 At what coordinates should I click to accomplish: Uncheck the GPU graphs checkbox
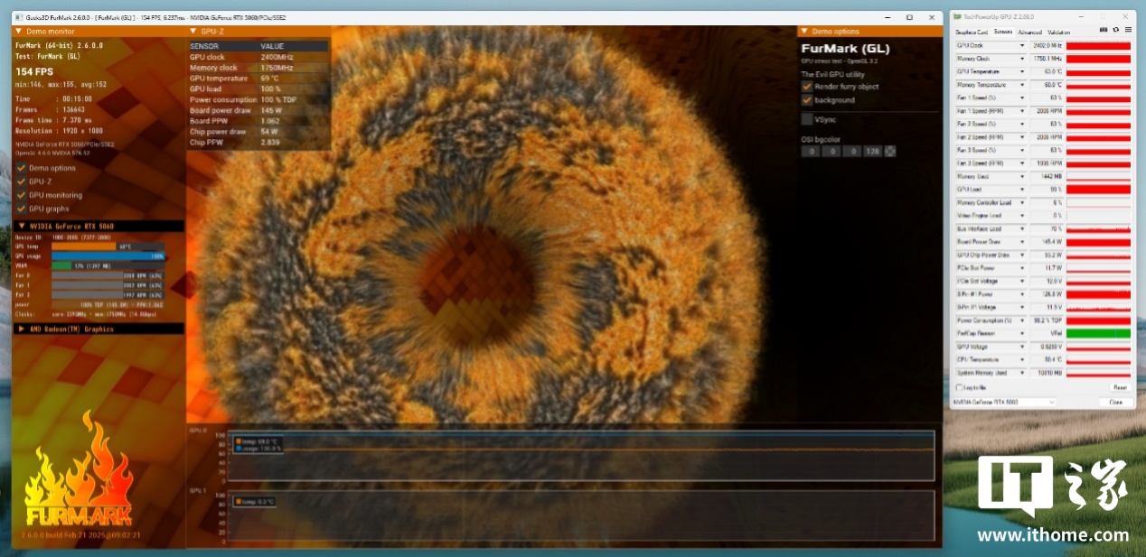pyautogui.click(x=22, y=209)
